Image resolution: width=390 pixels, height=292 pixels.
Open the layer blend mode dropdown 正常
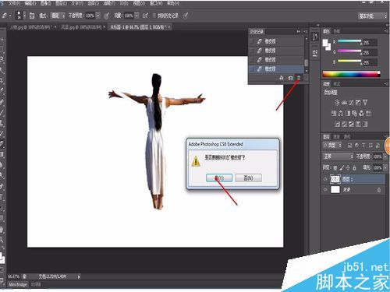(x=338, y=157)
